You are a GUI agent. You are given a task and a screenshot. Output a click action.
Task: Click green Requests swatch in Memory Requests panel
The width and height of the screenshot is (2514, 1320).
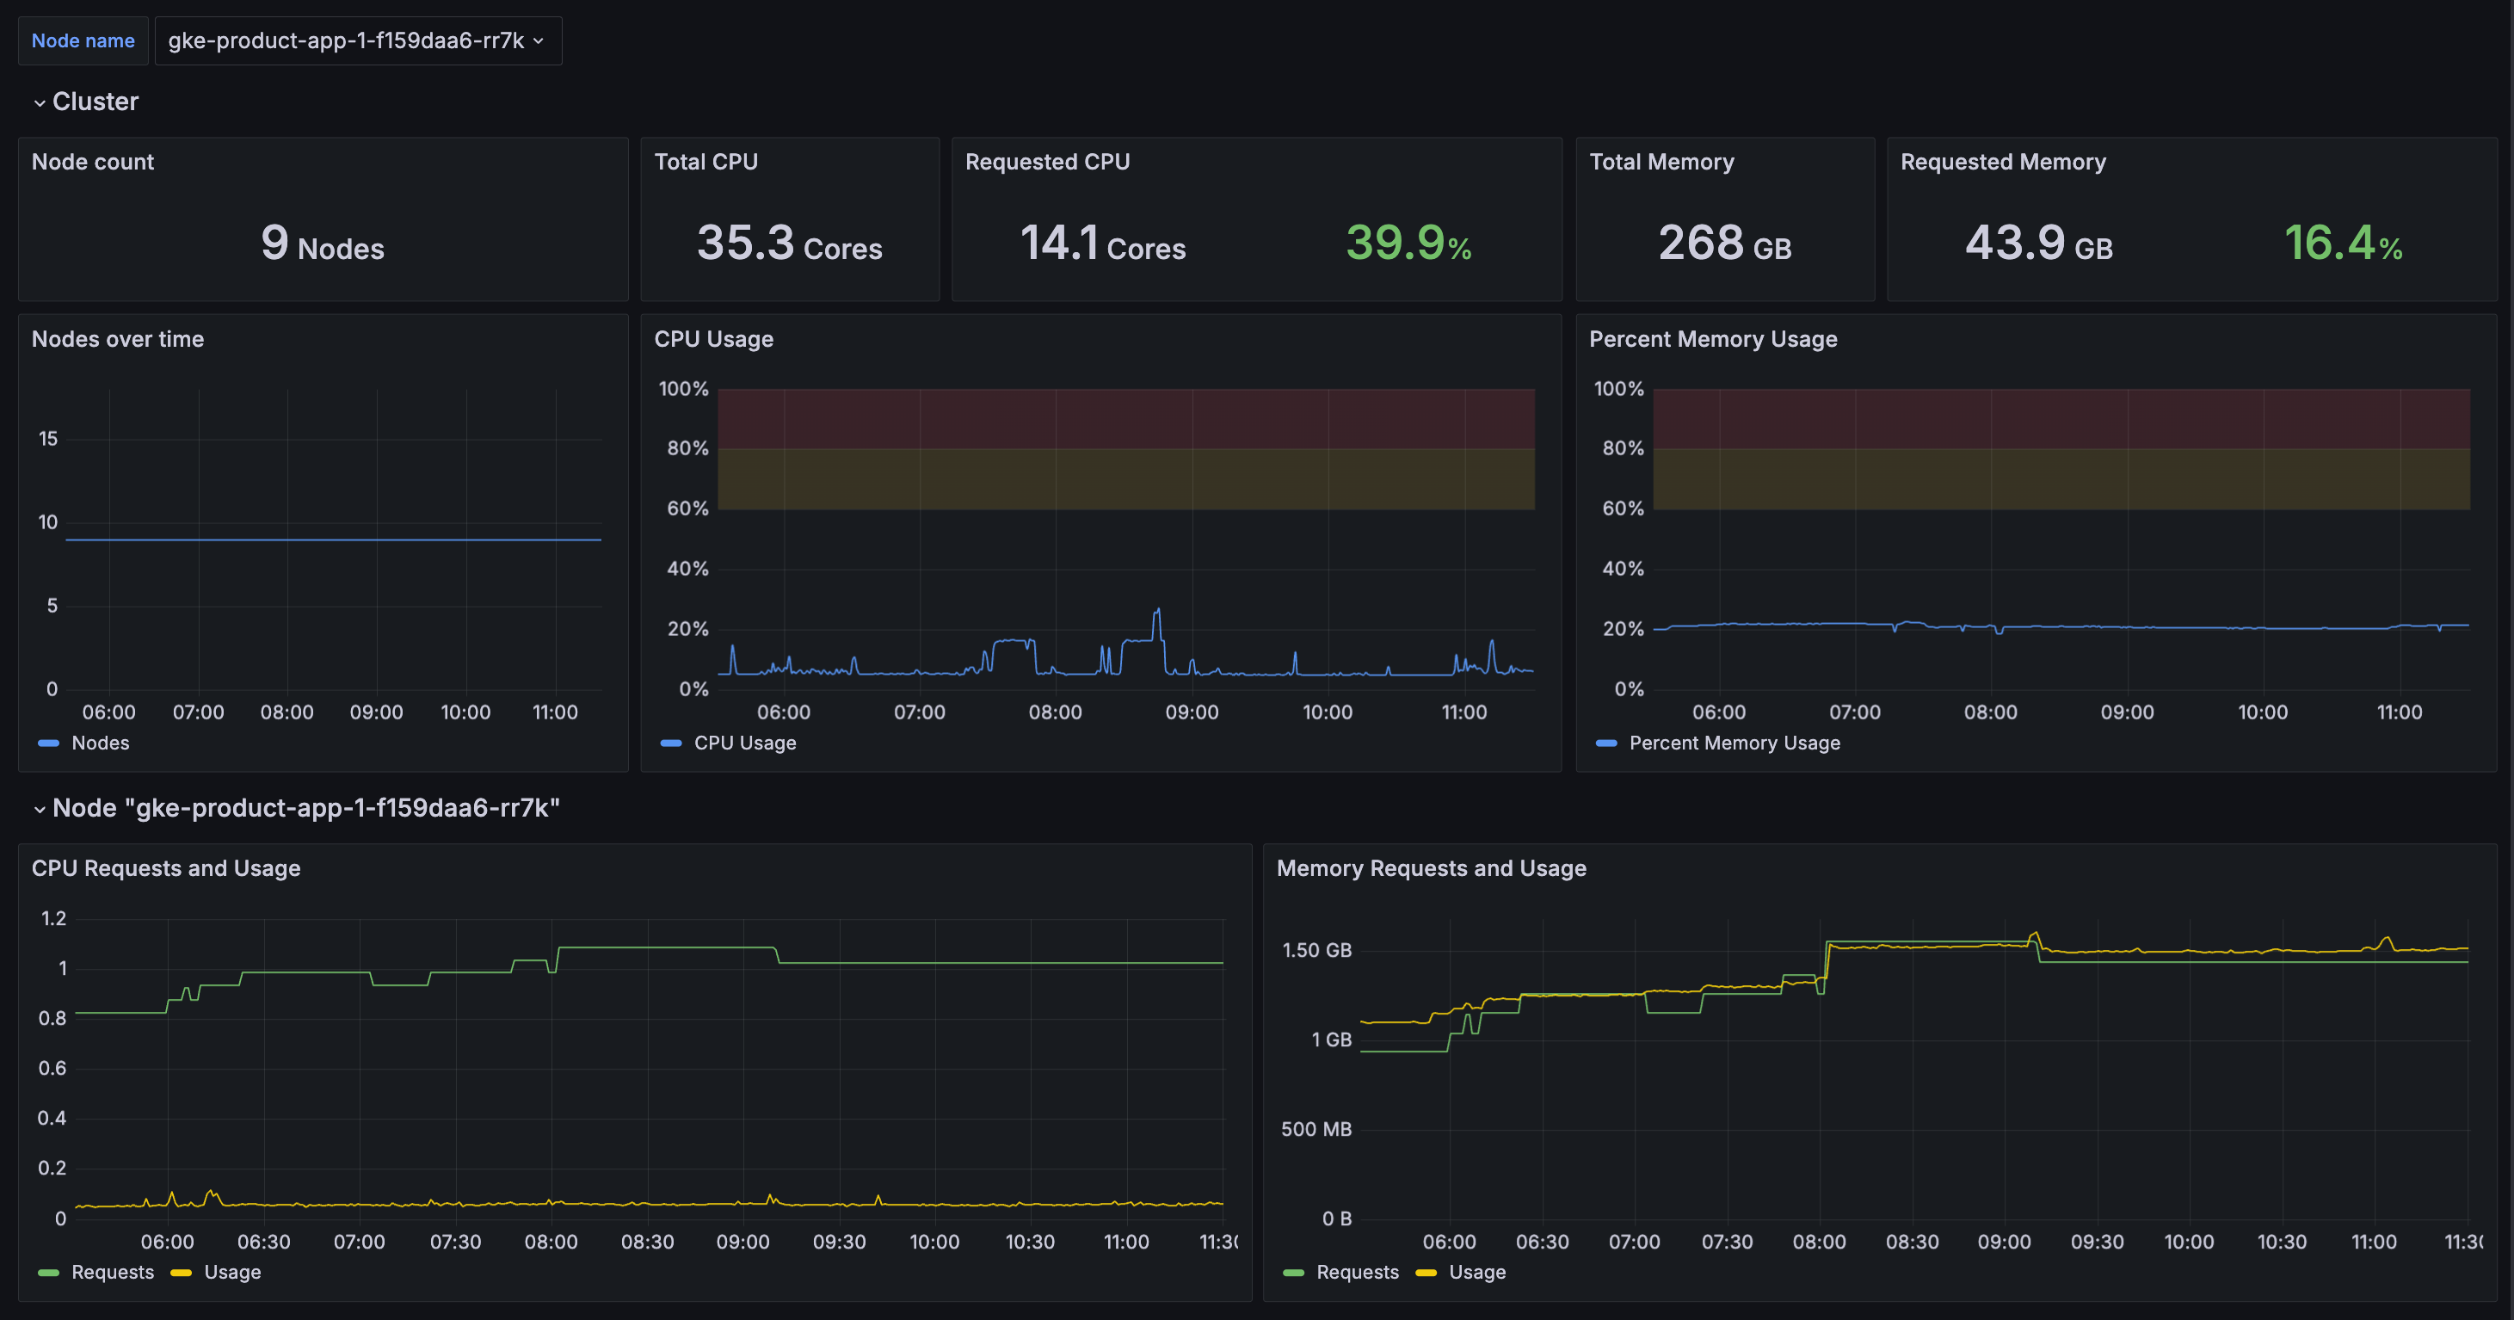(1293, 1272)
